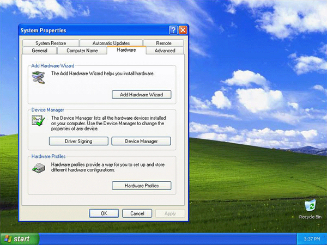Launch the Add Hardware Wizard button
Viewport: 327px width, 245px height.
click(x=141, y=95)
